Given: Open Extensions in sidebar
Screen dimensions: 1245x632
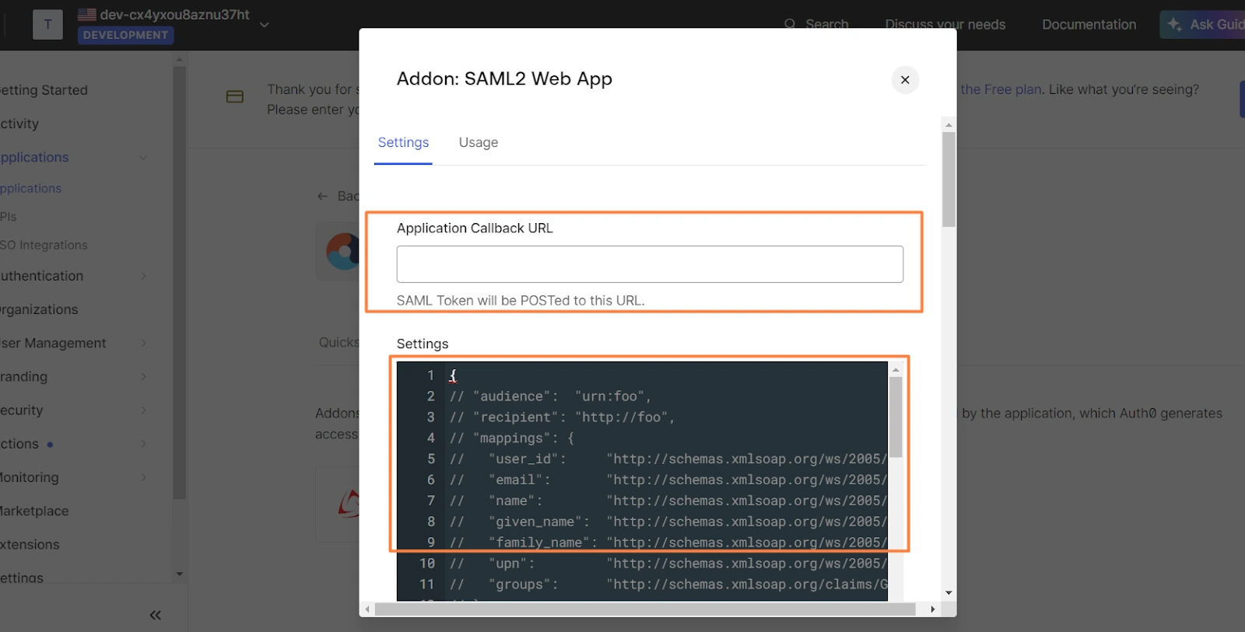Looking at the screenshot, I should tap(30, 544).
